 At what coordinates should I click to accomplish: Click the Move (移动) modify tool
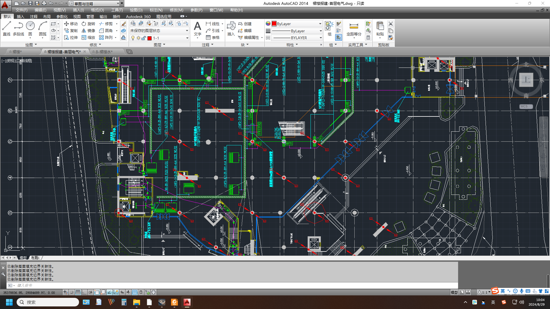(x=71, y=24)
